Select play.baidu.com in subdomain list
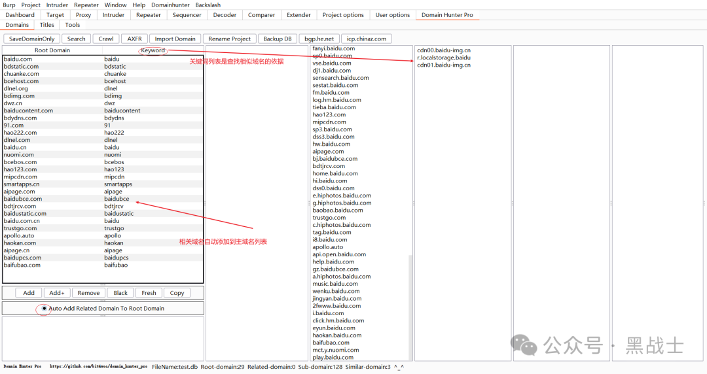 coord(333,358)
